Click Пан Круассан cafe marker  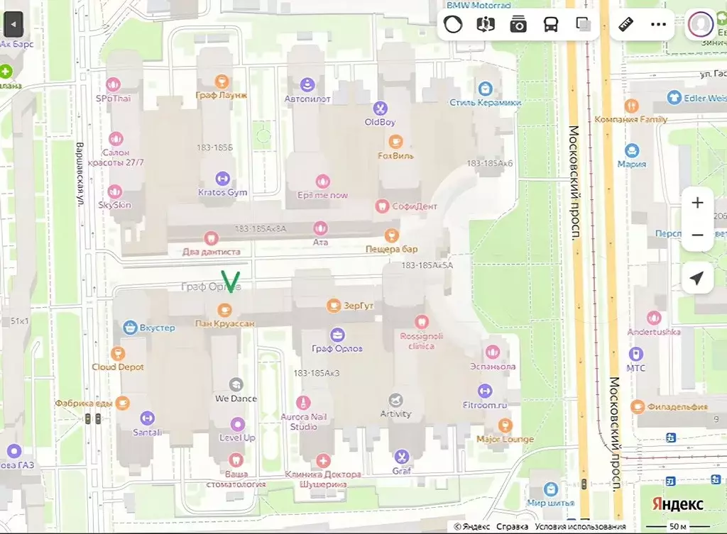point(224,309)
